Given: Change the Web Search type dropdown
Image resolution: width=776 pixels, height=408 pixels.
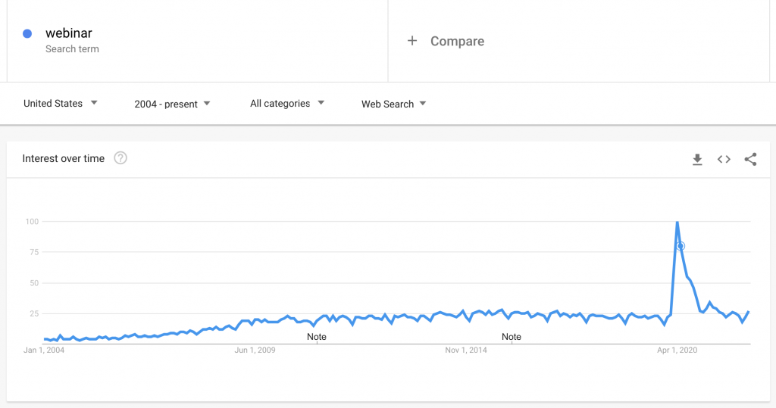Looking at the screenshot, I should coord(393,104).
